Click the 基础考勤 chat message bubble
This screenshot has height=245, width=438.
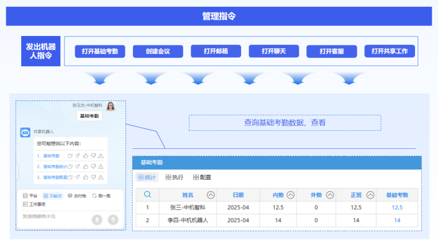coord(89,116)
